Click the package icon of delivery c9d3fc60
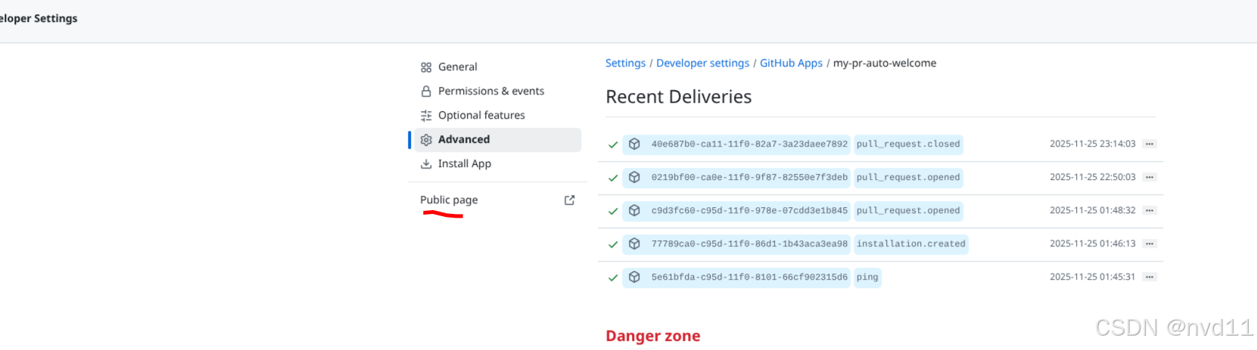 pos(634,211)
